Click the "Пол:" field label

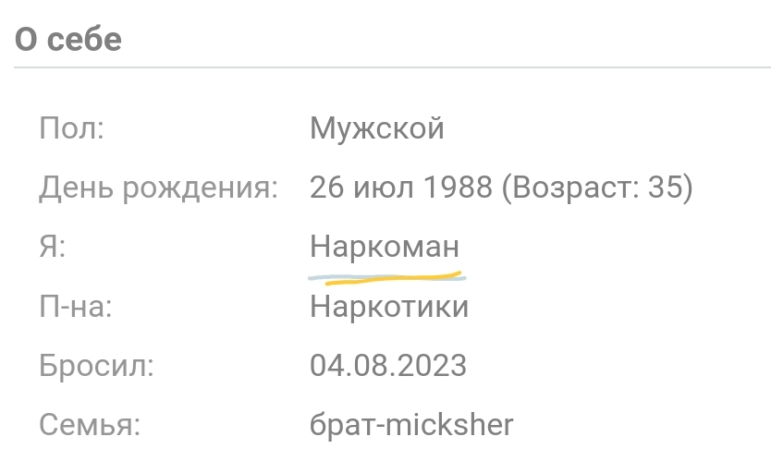[71, 128]
